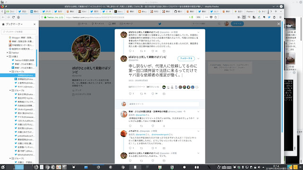Retweet the main tweet
The image size is (303, 170).
tap(142, 93)
